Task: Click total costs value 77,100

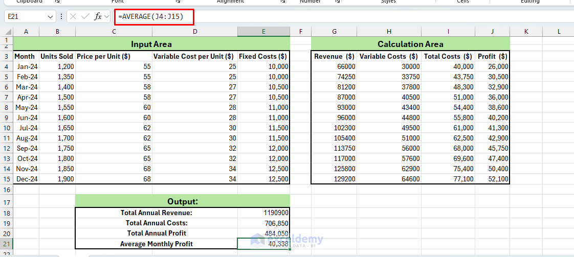Action: click(x=448, y=179)
